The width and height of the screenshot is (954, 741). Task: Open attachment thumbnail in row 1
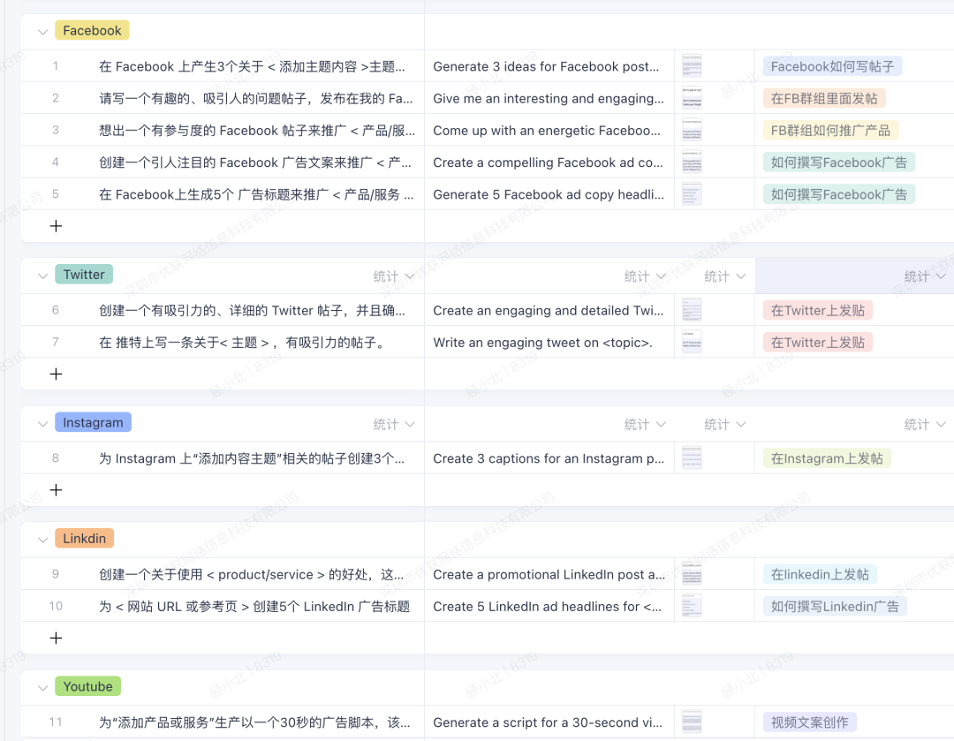pos(692,66)
